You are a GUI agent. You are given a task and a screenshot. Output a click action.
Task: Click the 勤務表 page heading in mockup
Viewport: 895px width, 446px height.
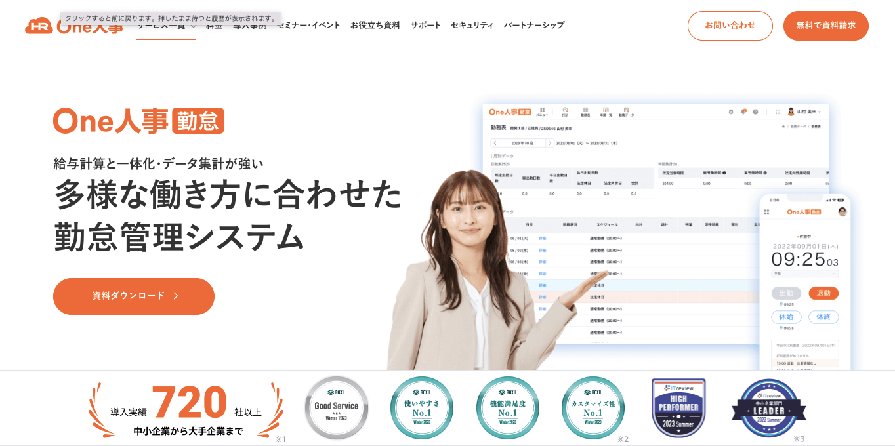[499, 127]
